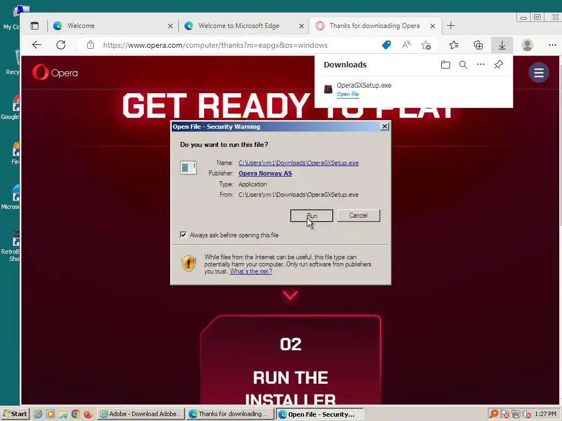Click the red down chevron on page
Image resolution: width=562 pixels, height=421 pixels.
[290, 295]
